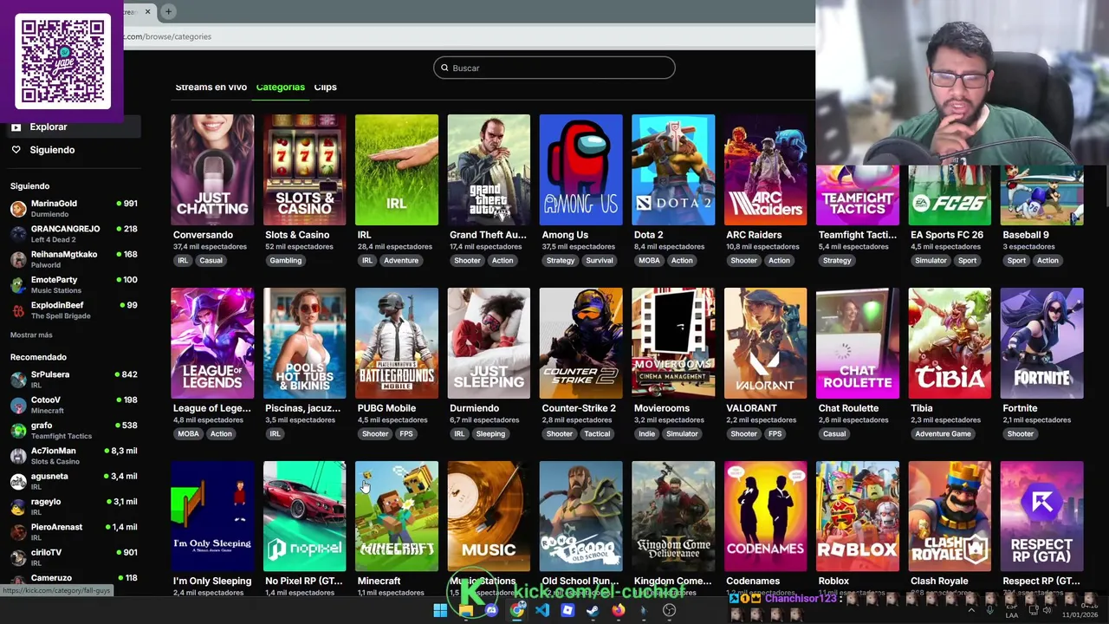
Task: Open Slots & Casino category thumbnail
Action: [304, 170]
